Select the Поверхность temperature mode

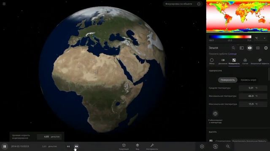tap(227, 80)
